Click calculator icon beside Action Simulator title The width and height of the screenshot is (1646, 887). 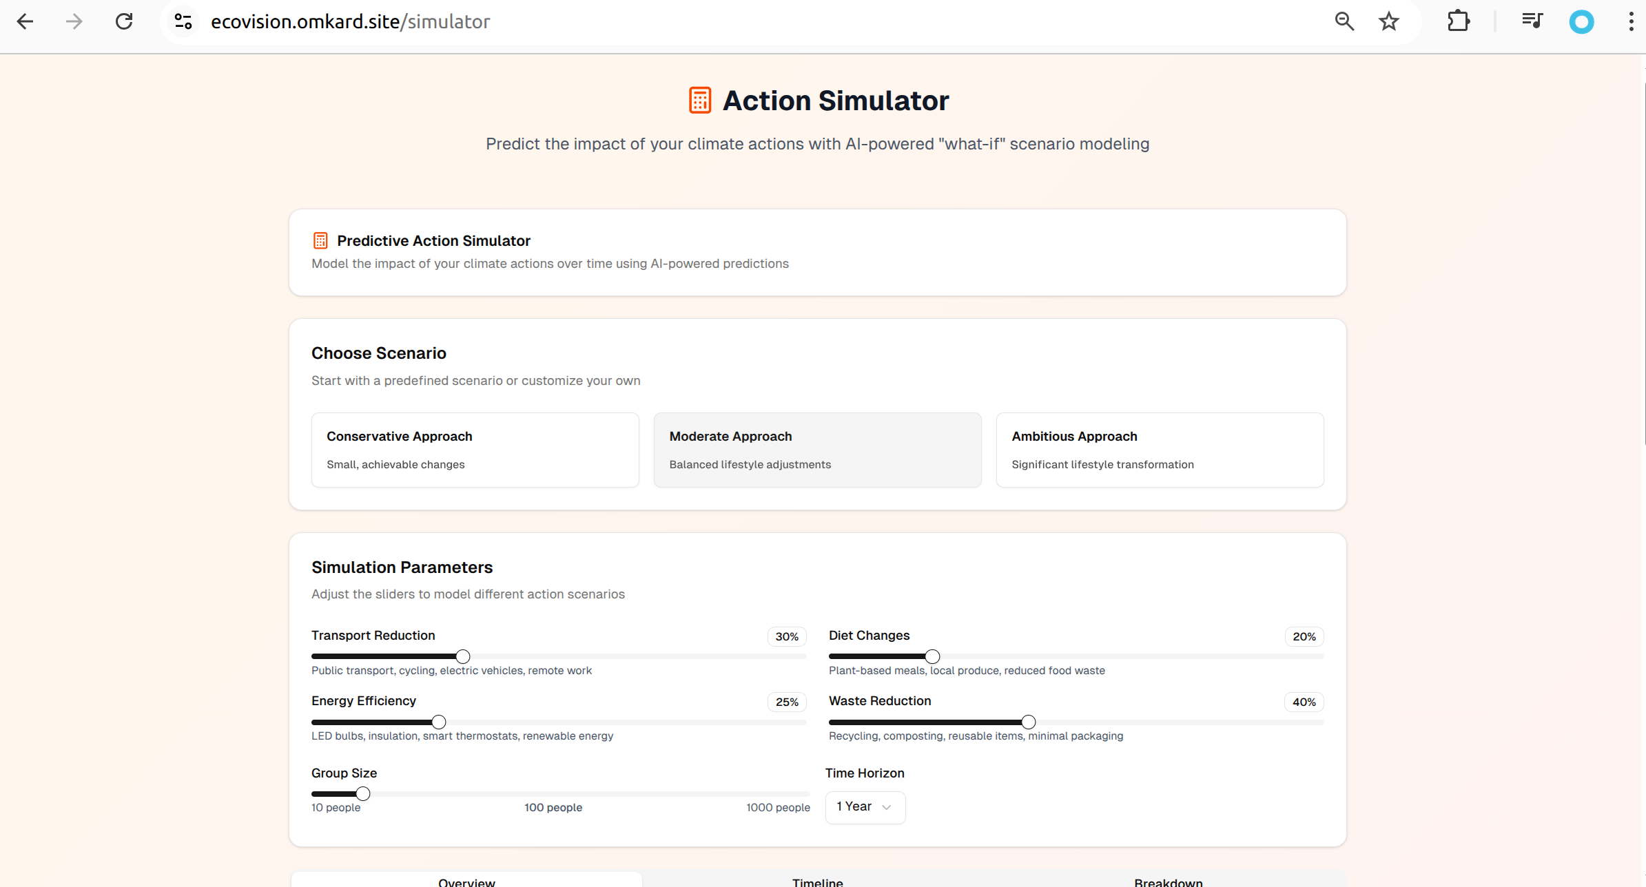pos(699,101)
